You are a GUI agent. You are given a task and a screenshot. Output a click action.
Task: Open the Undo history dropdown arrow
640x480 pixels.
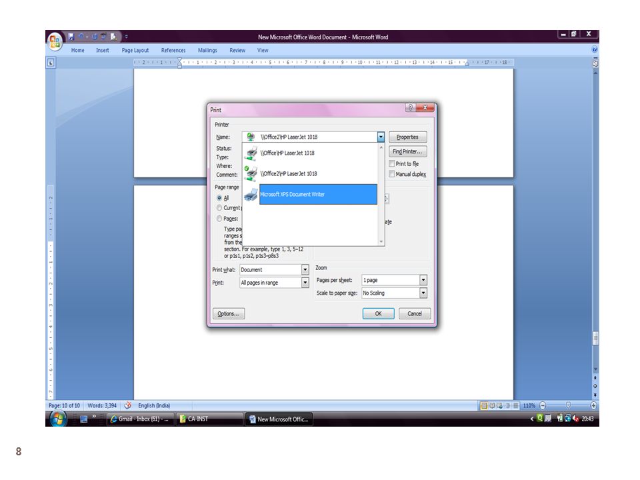point(87,37)
